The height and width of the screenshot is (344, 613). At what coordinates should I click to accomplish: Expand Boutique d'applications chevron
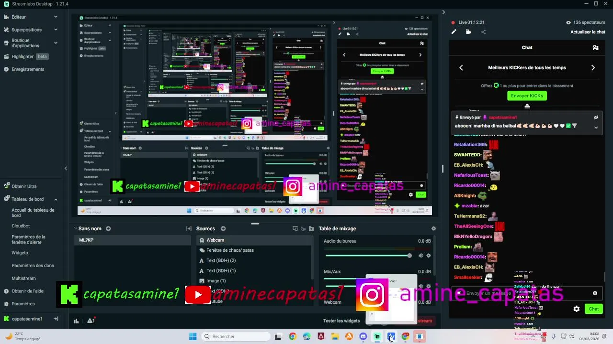[56, 43]
